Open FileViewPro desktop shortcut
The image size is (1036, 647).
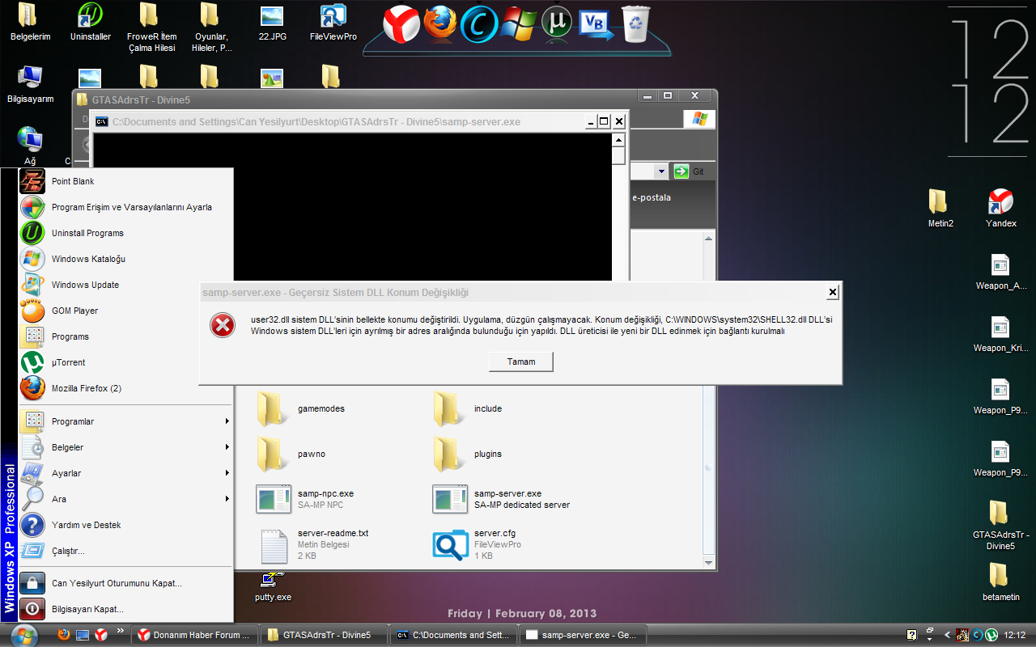point(333,22)
